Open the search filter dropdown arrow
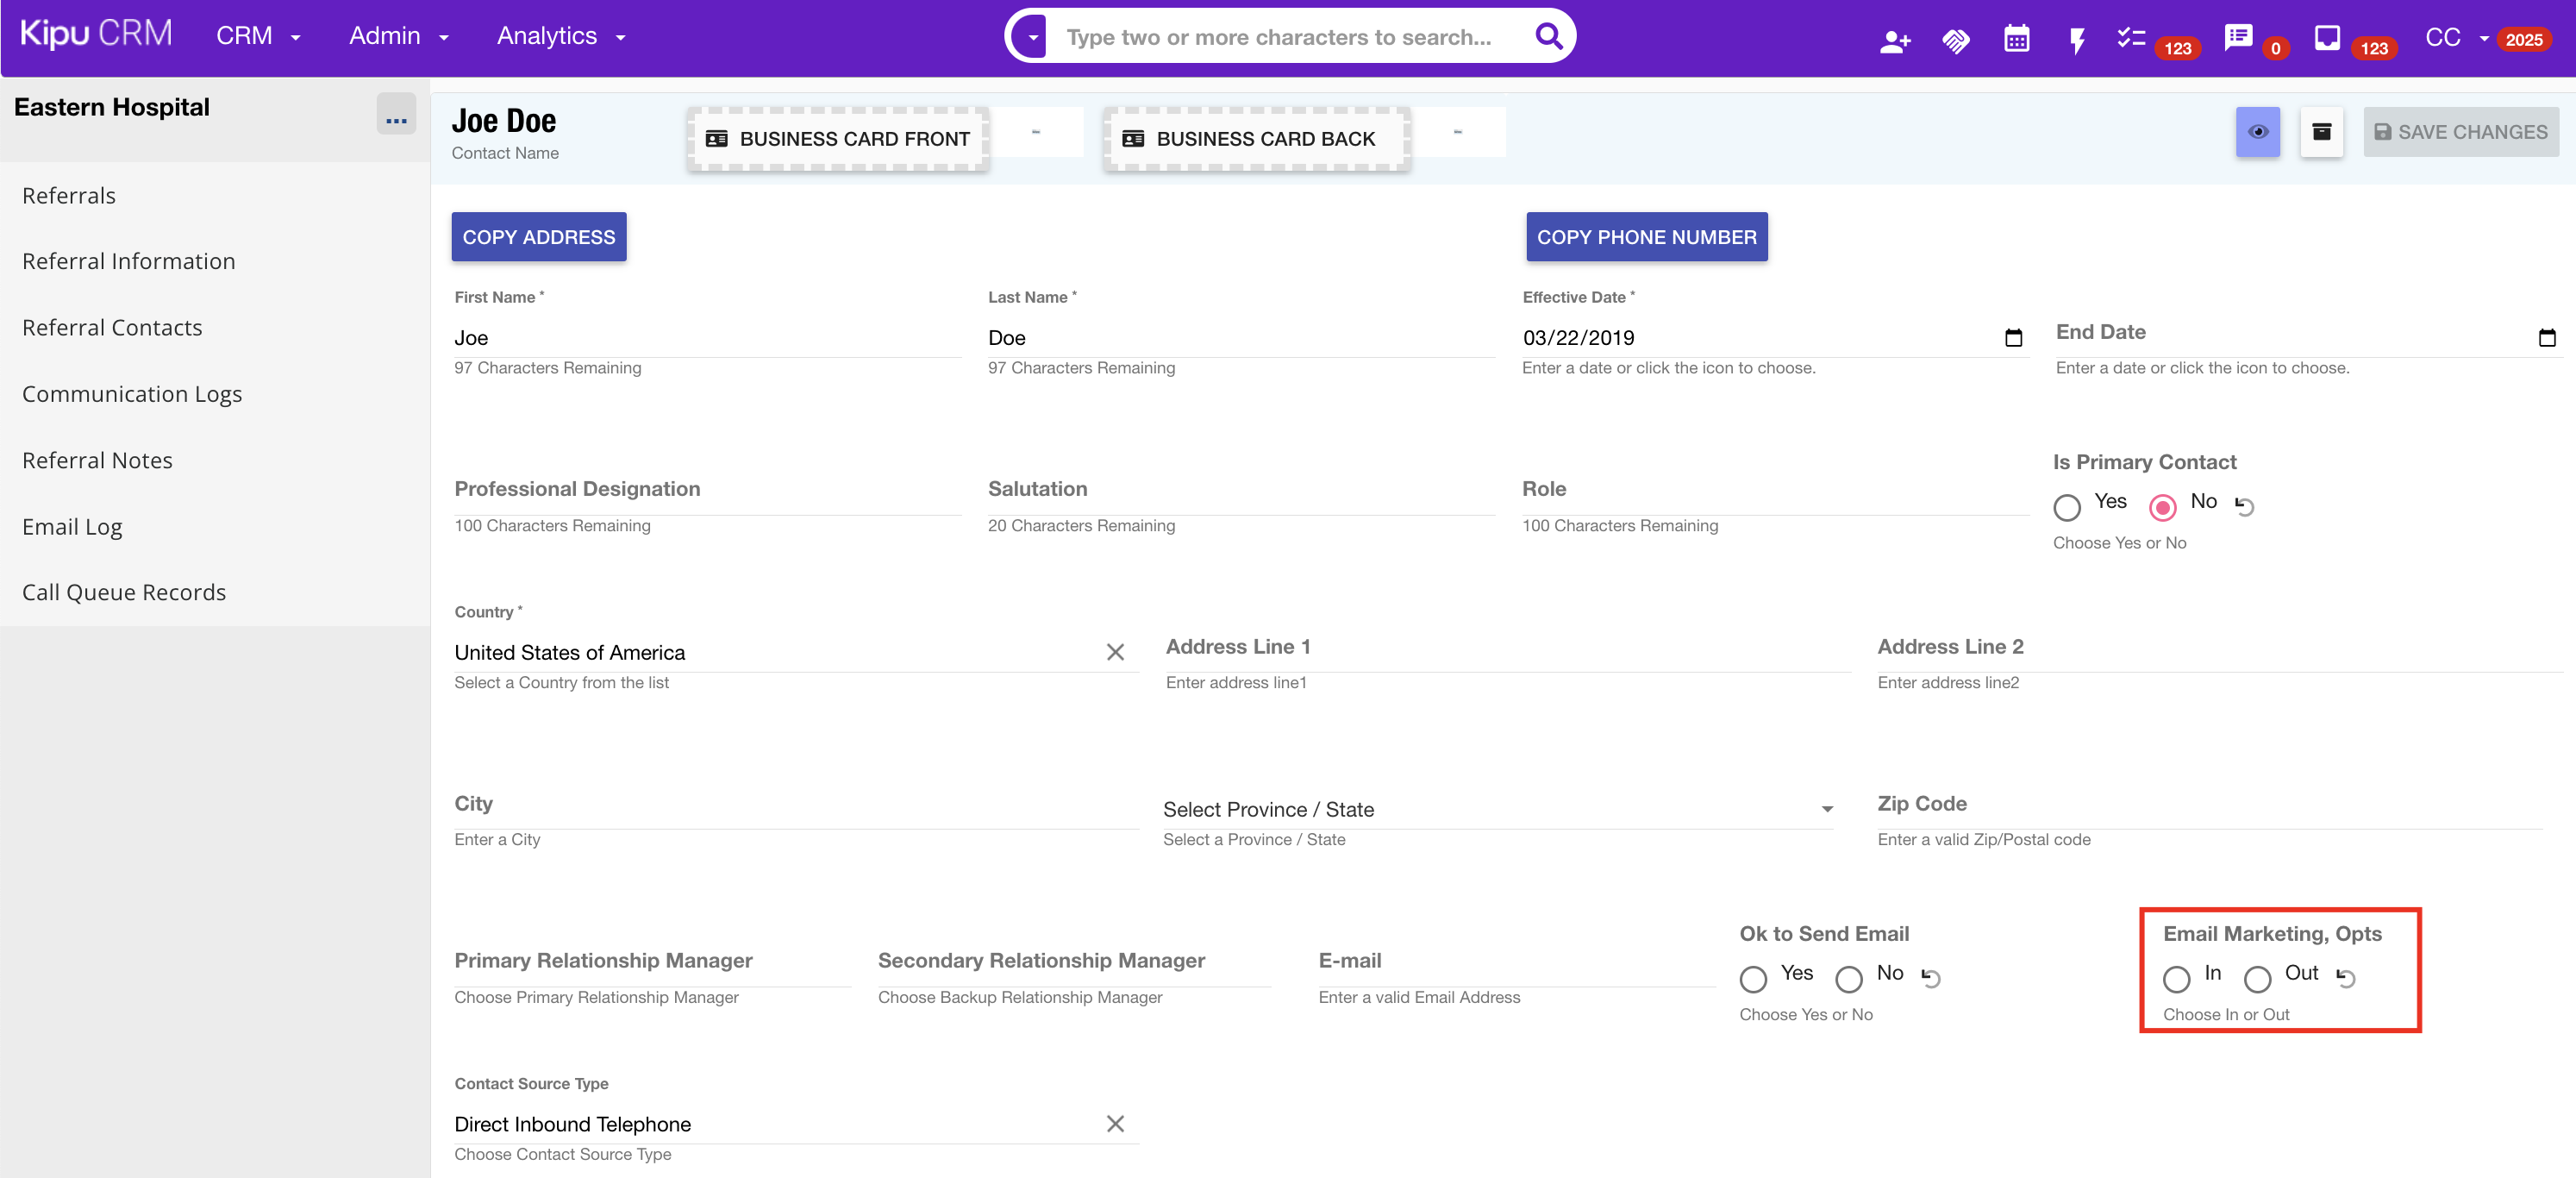The image size is (2576, 1178). click(1032, 37)
